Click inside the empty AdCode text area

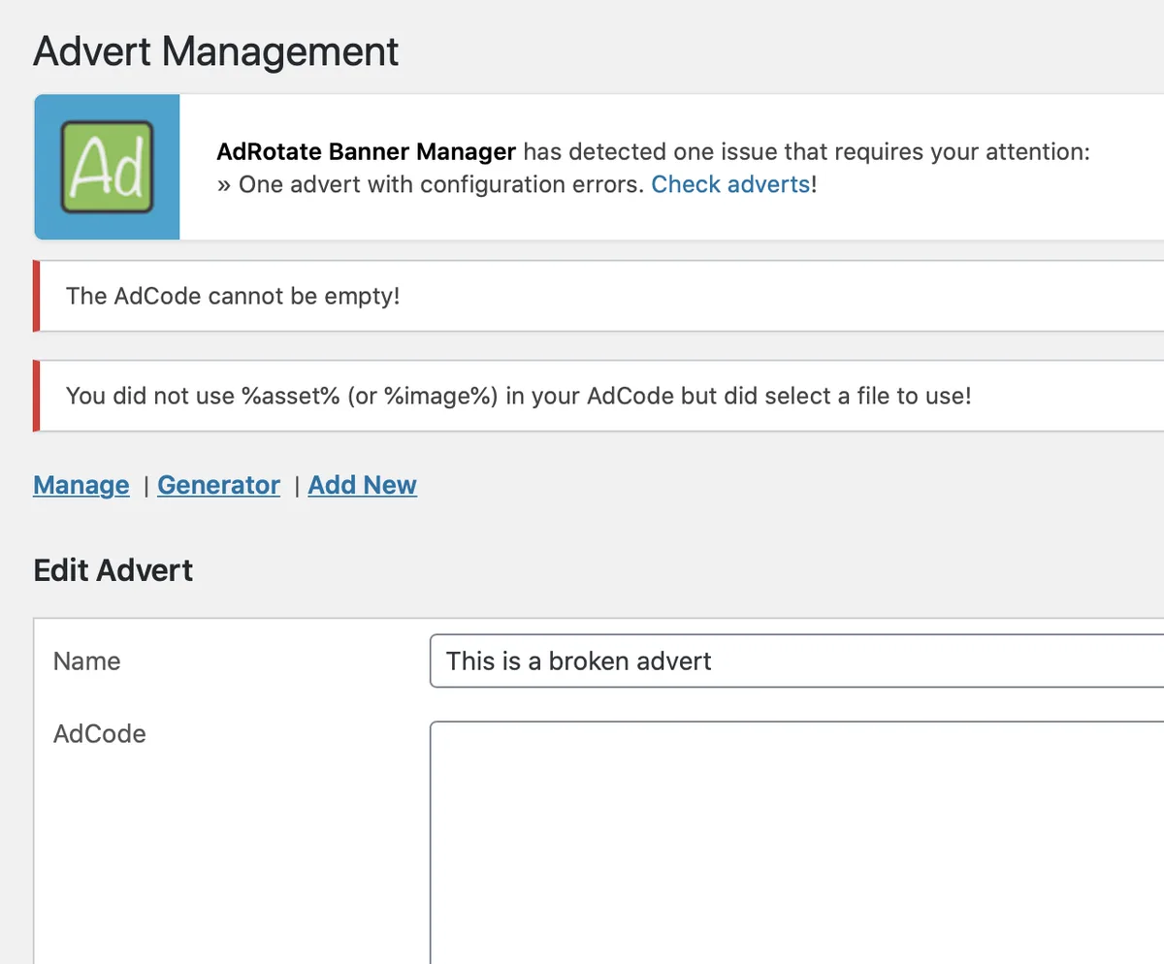[796, 842]
